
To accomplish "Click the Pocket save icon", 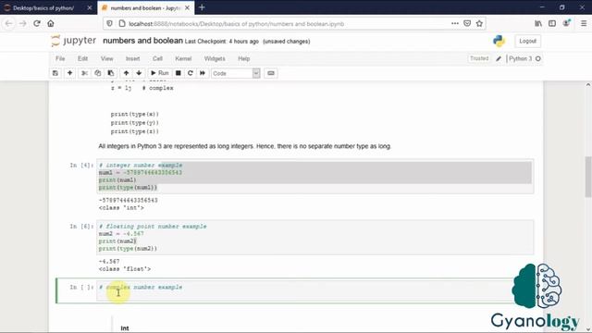I will [467, 23].
